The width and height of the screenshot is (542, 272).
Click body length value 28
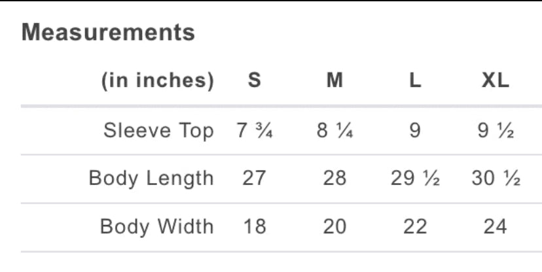pos(334,178)
